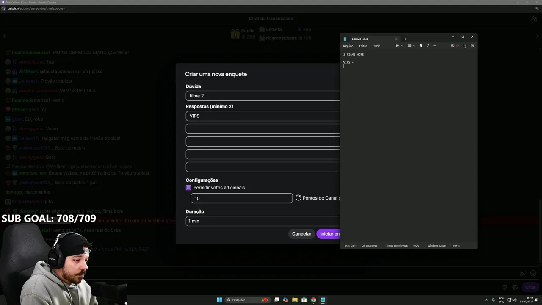Switch to Google Chrome on taskbar
This screenshot has height=305, width=542.
[x=313, y=300]
